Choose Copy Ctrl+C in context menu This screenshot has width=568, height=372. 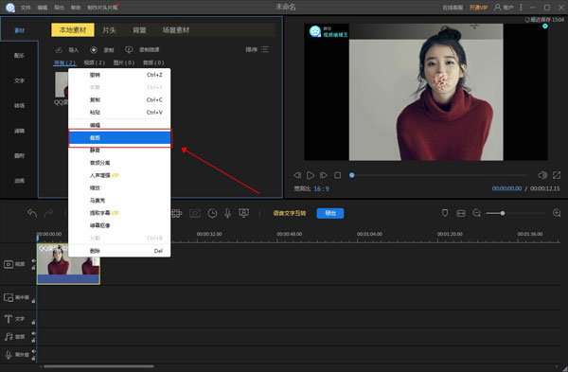[x=119, y=99]
